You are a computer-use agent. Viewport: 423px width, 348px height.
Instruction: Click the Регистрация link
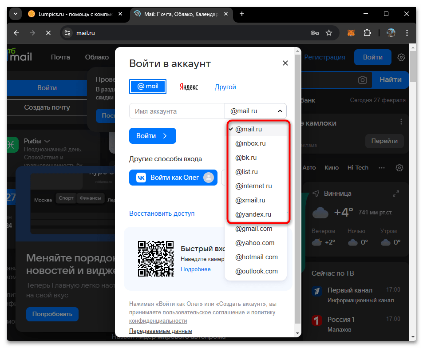pos(324,57)
